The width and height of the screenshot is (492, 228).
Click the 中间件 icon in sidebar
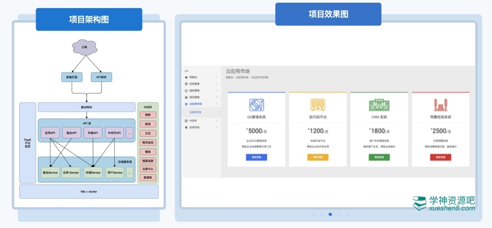(186, 121)
